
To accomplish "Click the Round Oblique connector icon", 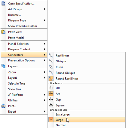I will pyautogui.click(x=51, y=73).
